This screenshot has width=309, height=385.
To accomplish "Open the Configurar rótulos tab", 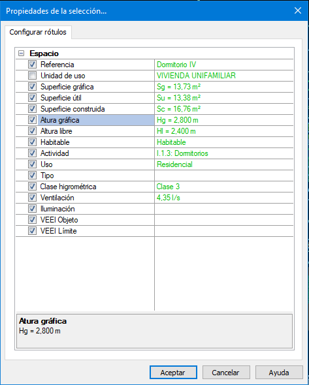I will click(38, 32).
